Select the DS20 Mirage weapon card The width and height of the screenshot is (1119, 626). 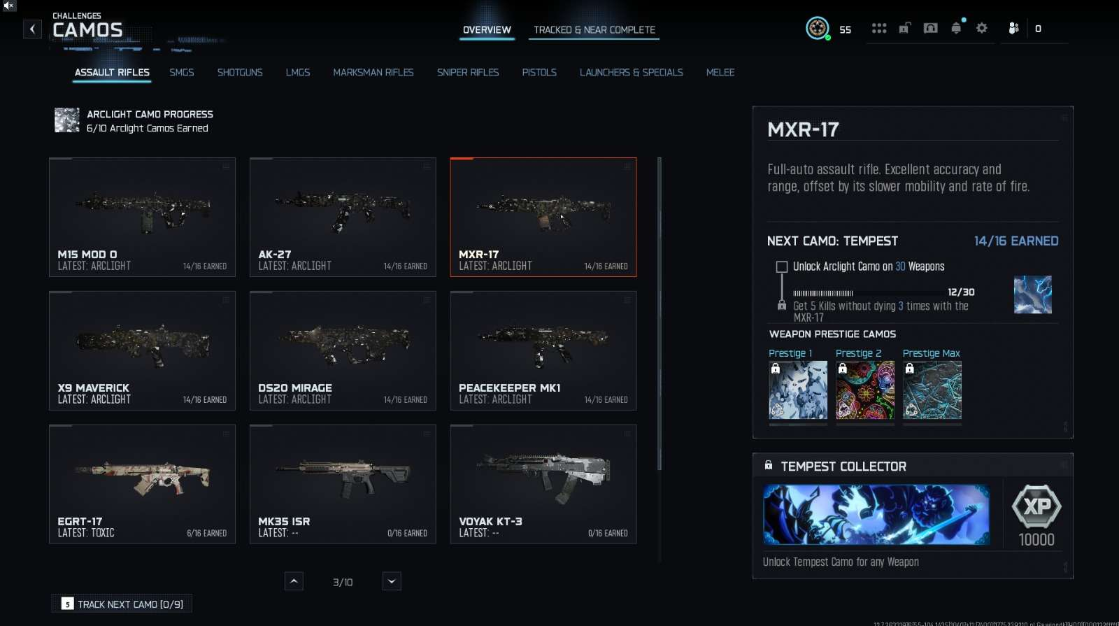[x=343, y=350]
